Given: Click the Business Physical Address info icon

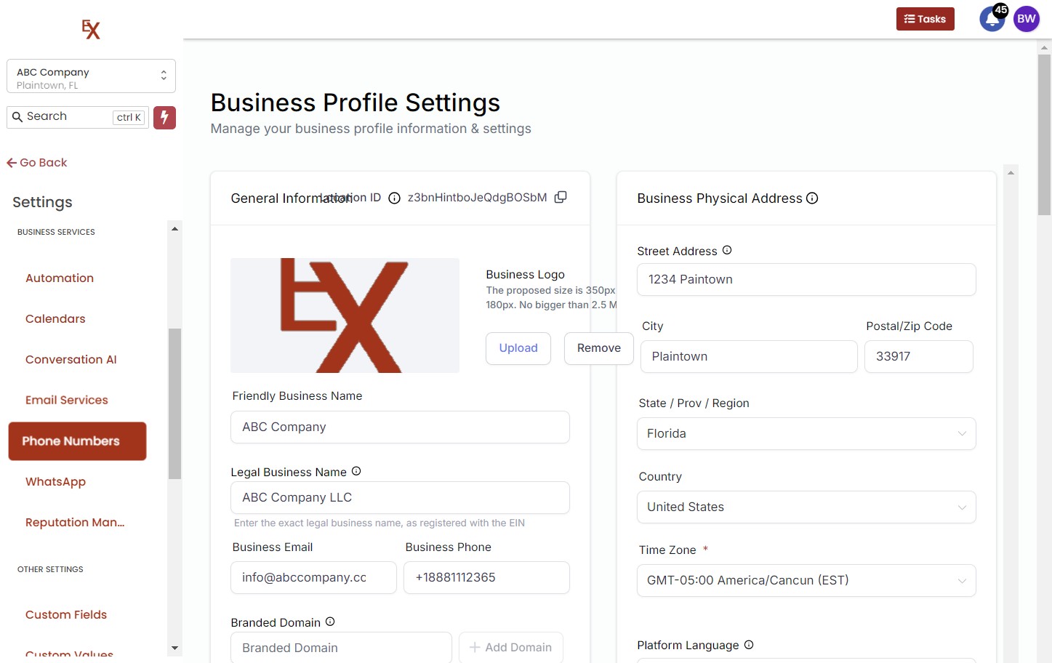Looking at the screenshot, I should click(813, 198).
